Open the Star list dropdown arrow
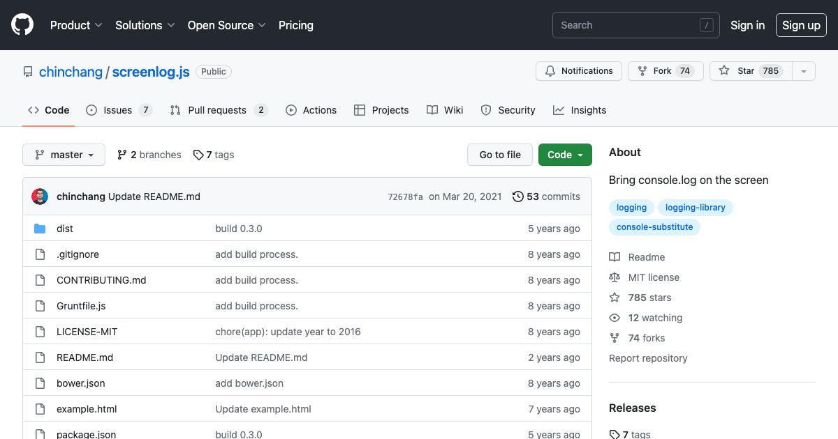 point(804,70)
